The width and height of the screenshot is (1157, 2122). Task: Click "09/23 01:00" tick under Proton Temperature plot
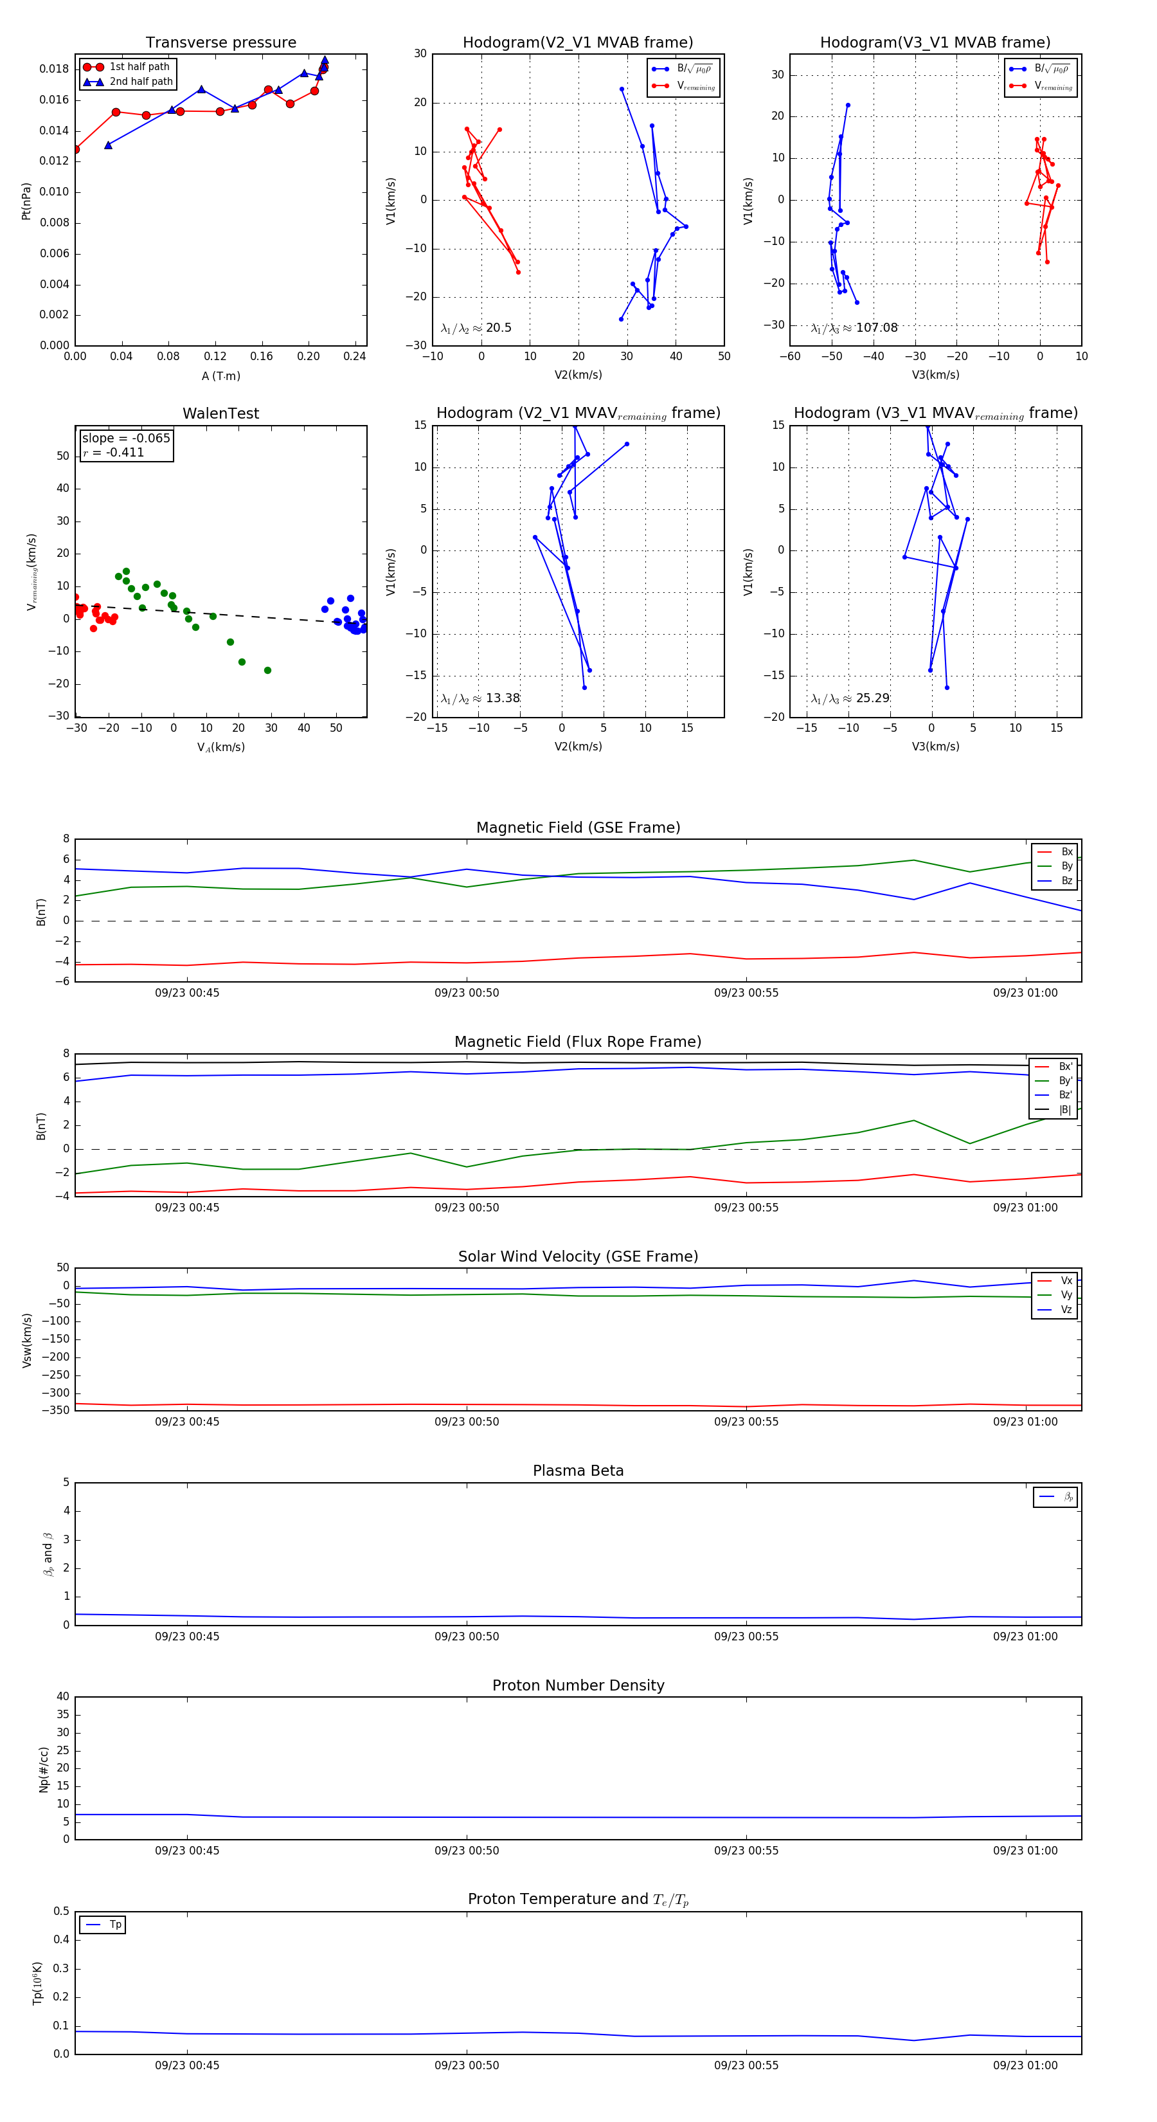click(x=1025, y=2065)
